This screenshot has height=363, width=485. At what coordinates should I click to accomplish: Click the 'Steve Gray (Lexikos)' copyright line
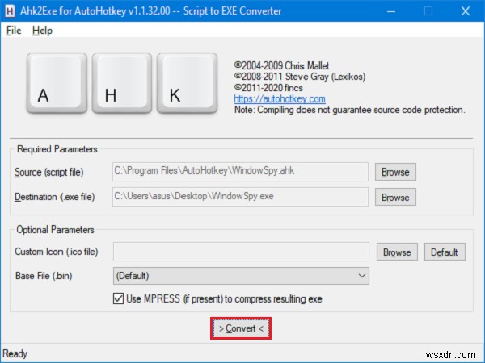300,77
